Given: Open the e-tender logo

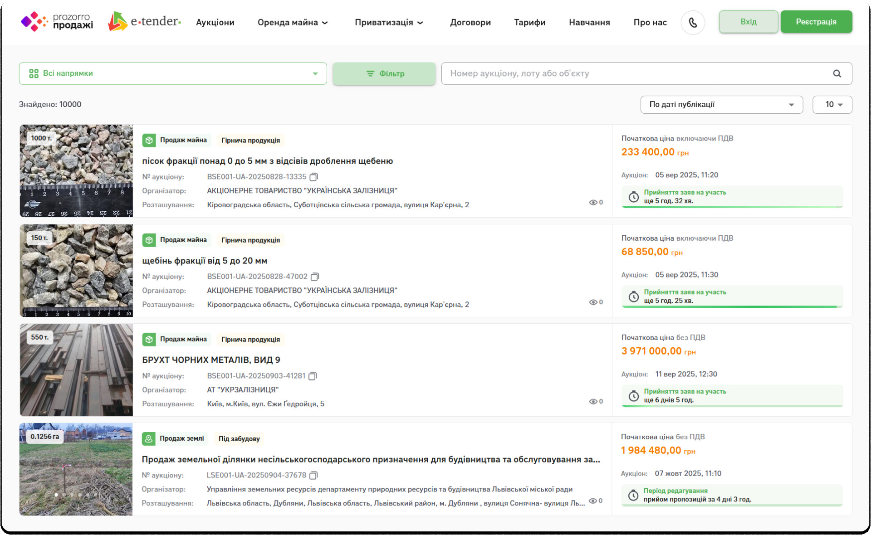Looking at the screenshot, I should 144,21.
